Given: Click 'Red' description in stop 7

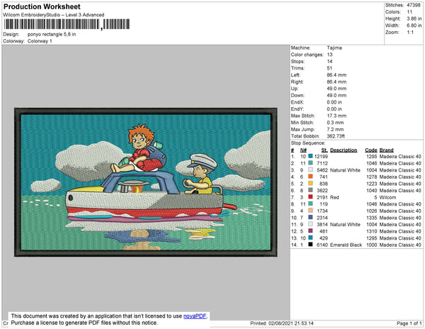Looking at the screenshot, I should [x=334, y=197].
